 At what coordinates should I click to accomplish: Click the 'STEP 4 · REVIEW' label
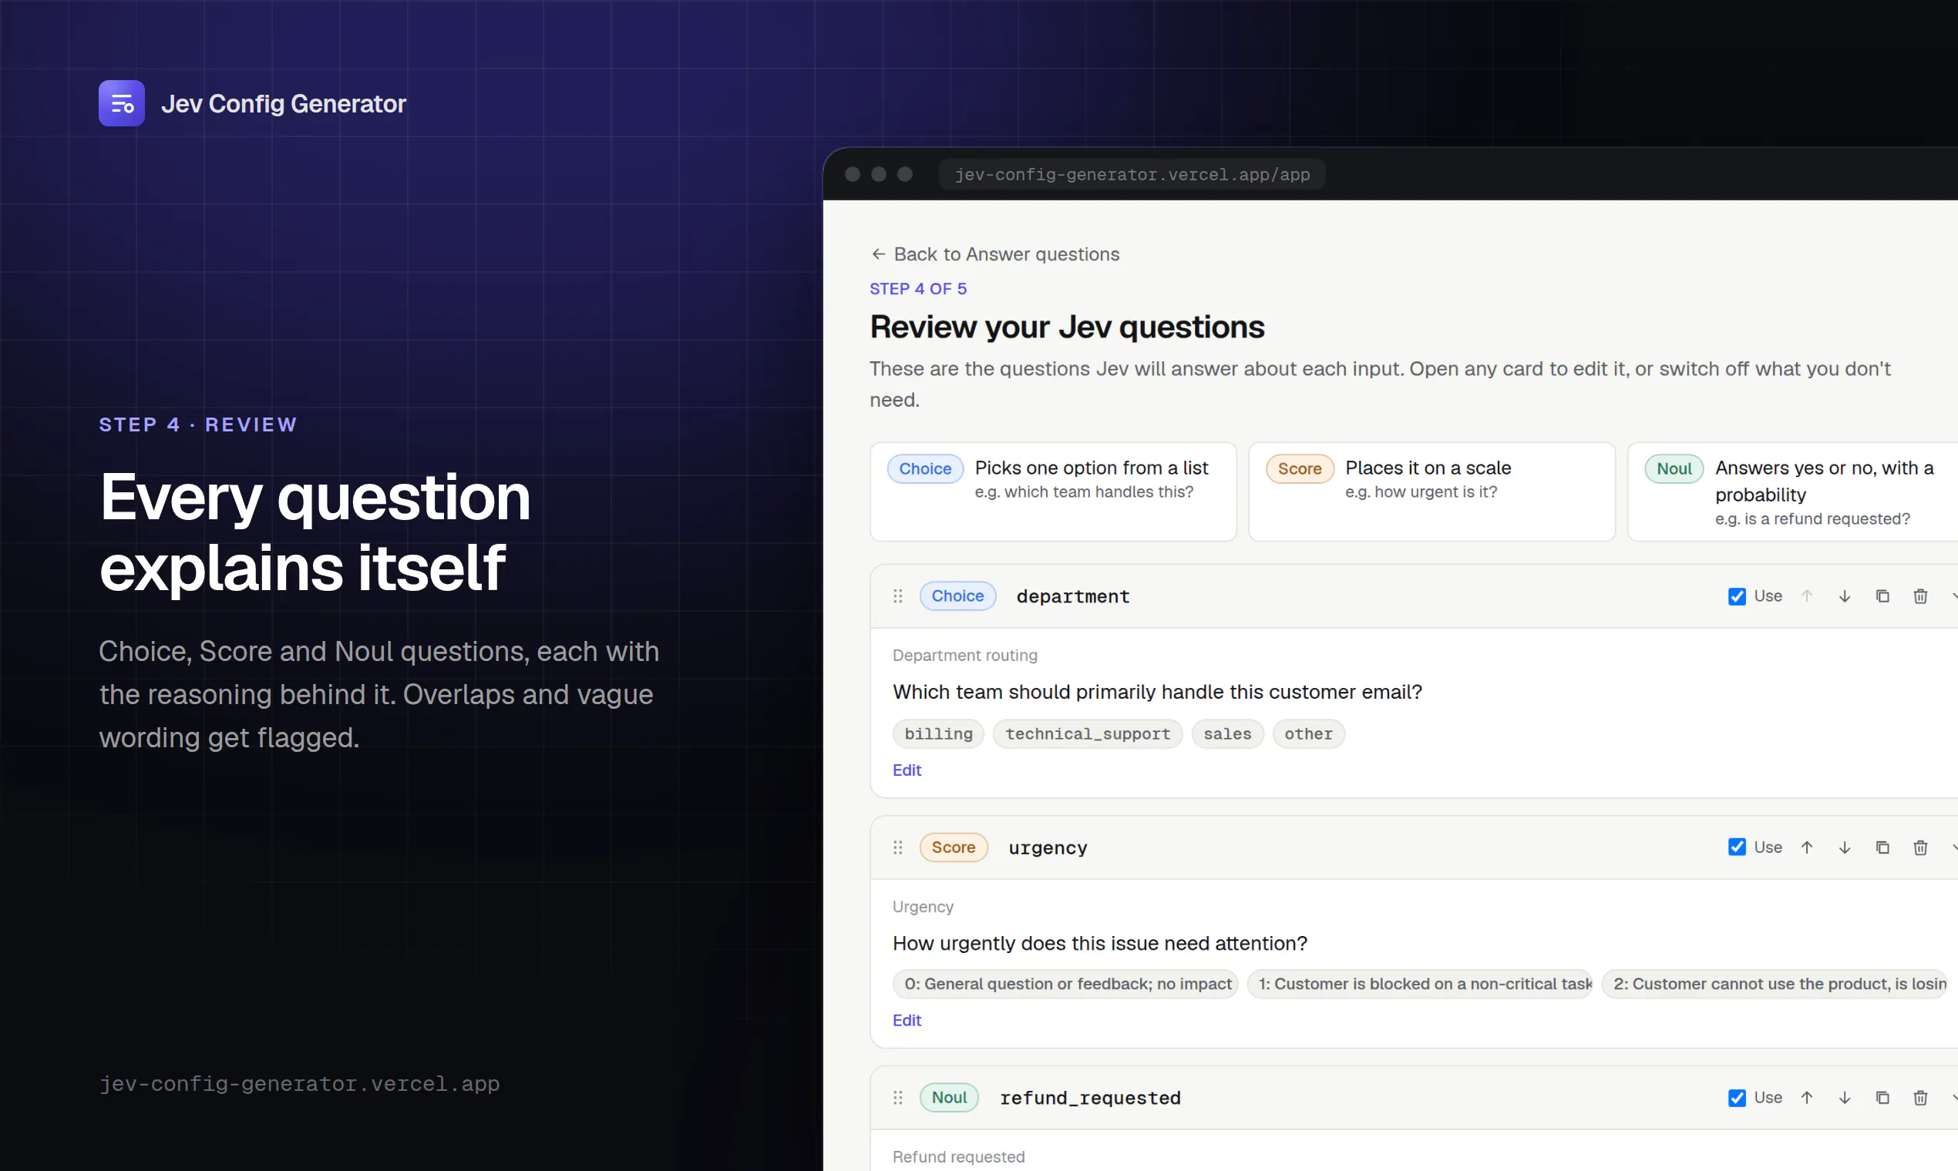point(198,424)
